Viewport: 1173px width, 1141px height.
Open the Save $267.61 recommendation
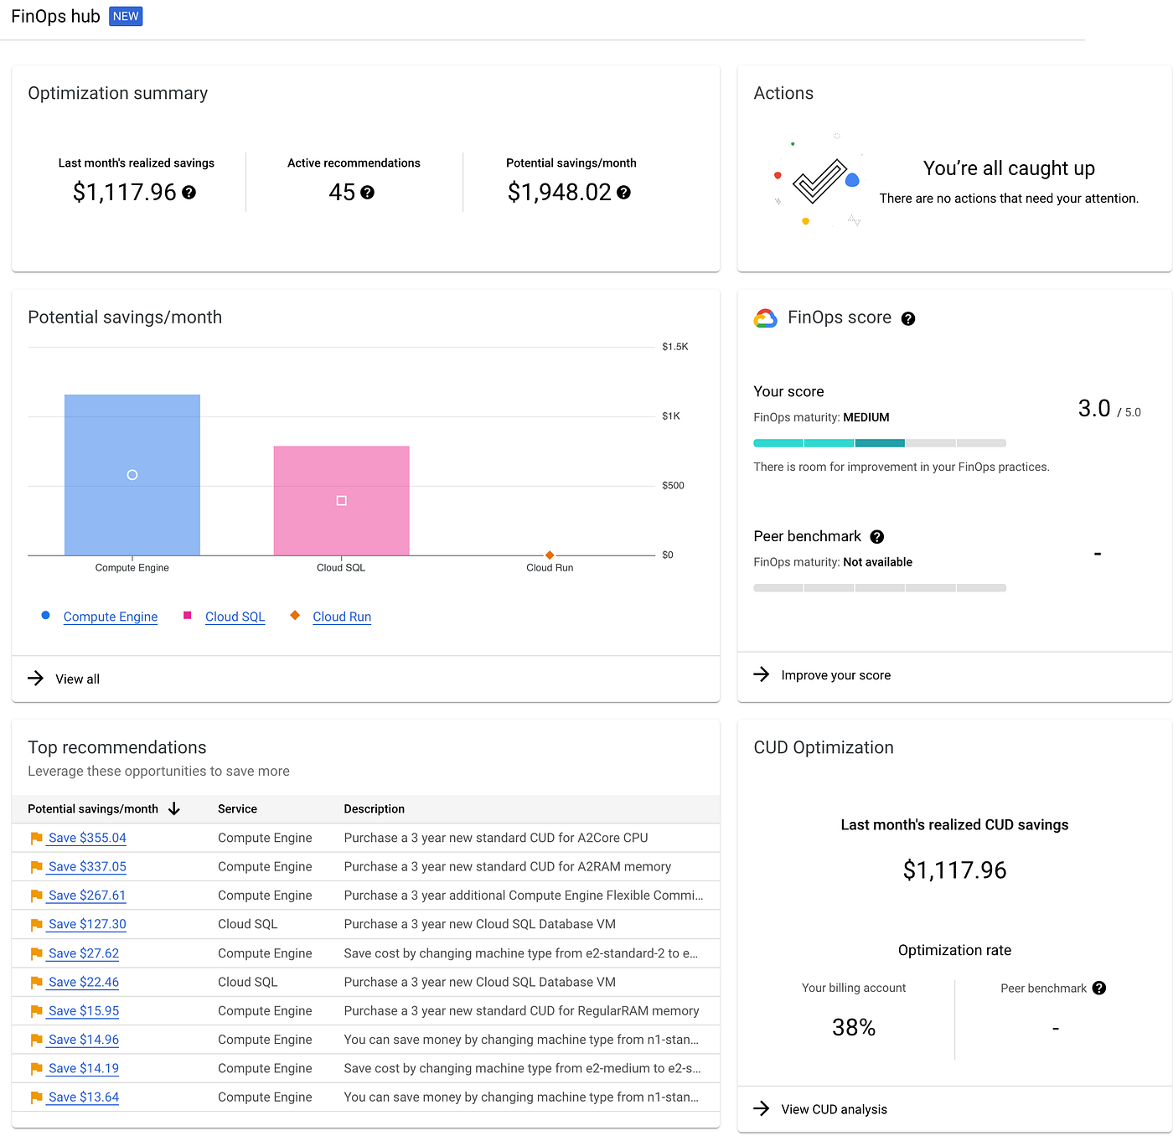87,896
